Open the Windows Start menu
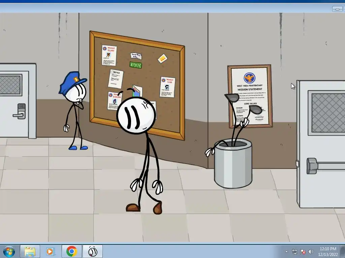Viewport: 345px width, 258px height. 9,252
